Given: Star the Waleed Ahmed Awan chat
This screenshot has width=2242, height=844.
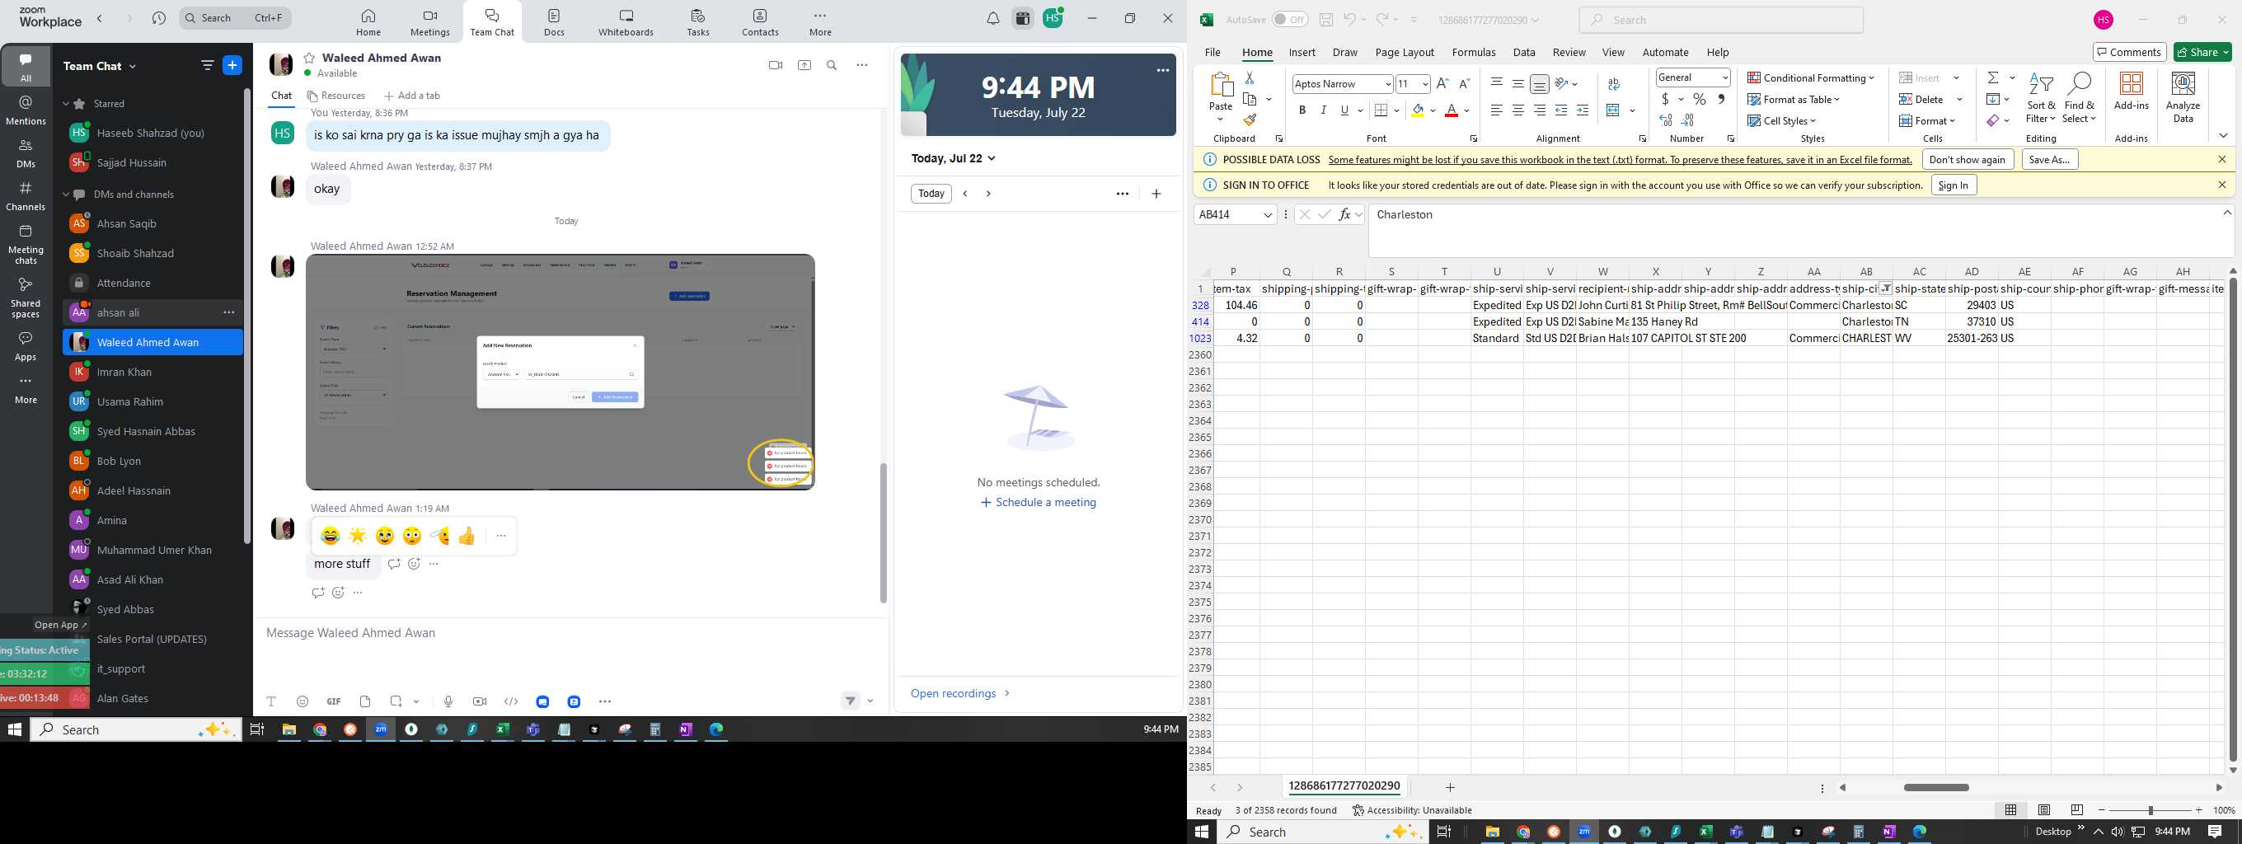Looking at the screenshot, I should (x=309, y=58).
